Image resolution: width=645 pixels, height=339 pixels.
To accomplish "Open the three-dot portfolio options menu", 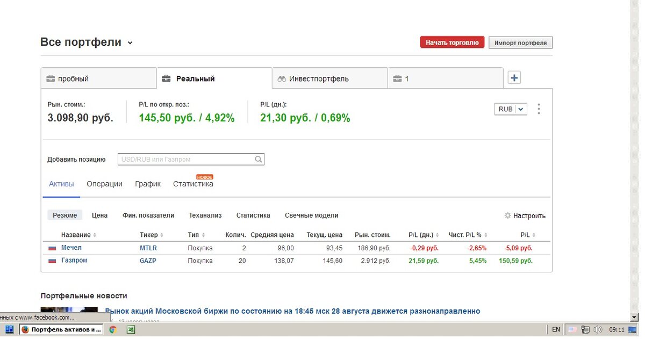I will (539, 109).
